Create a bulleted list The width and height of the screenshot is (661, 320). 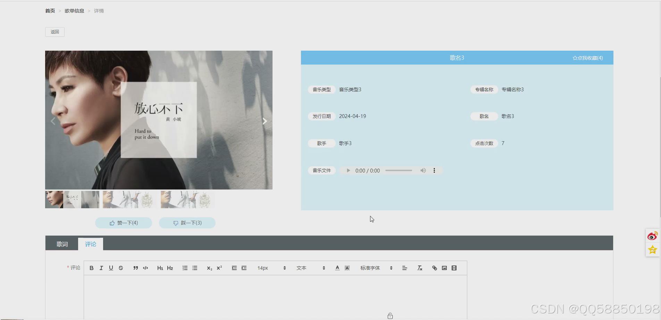195,268
